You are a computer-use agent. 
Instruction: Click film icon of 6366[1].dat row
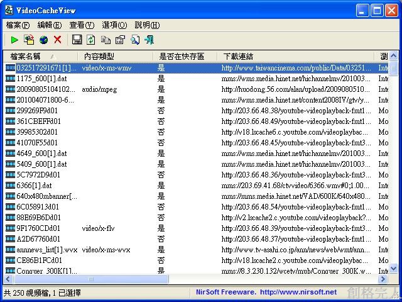(10, 186)
